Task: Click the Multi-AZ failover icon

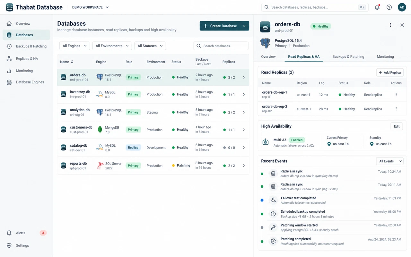Action: click(x=266, y=142)
